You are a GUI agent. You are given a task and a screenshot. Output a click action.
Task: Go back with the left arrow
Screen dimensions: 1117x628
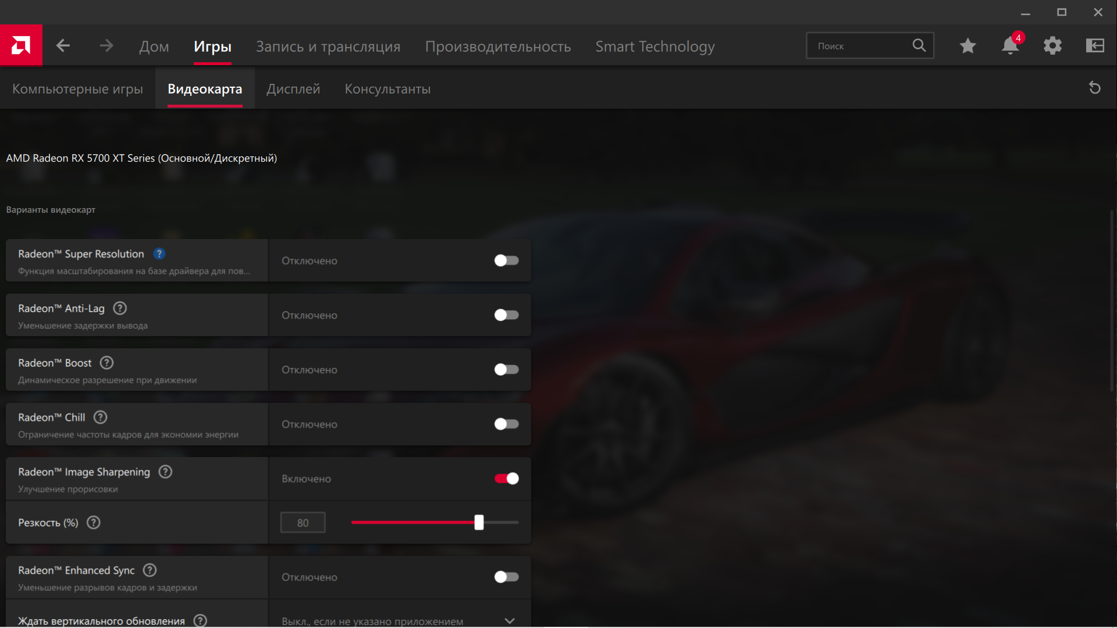click(x=63, y=45)
